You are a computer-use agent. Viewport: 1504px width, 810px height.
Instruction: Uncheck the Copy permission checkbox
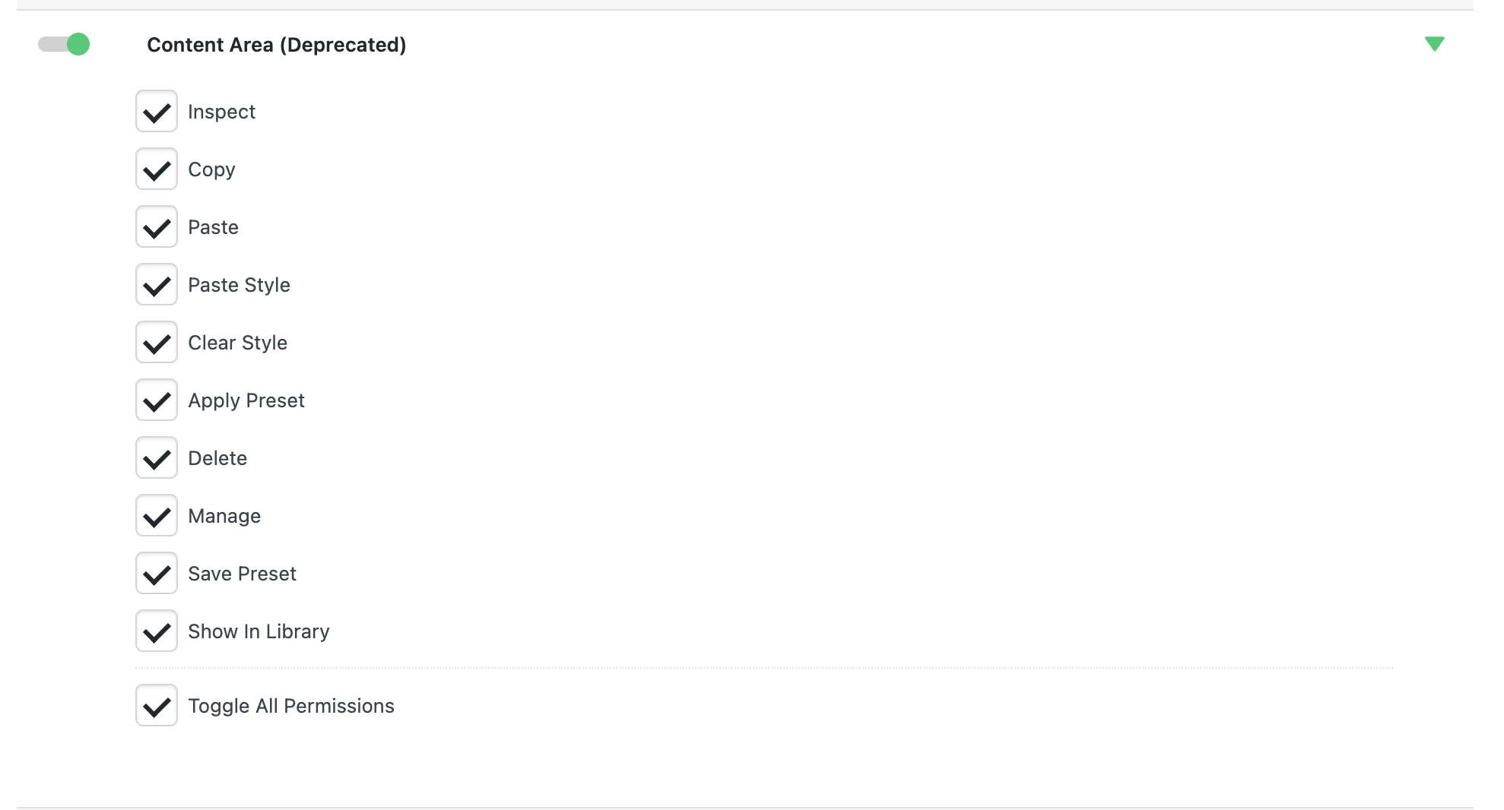click(x=157, y=169)
